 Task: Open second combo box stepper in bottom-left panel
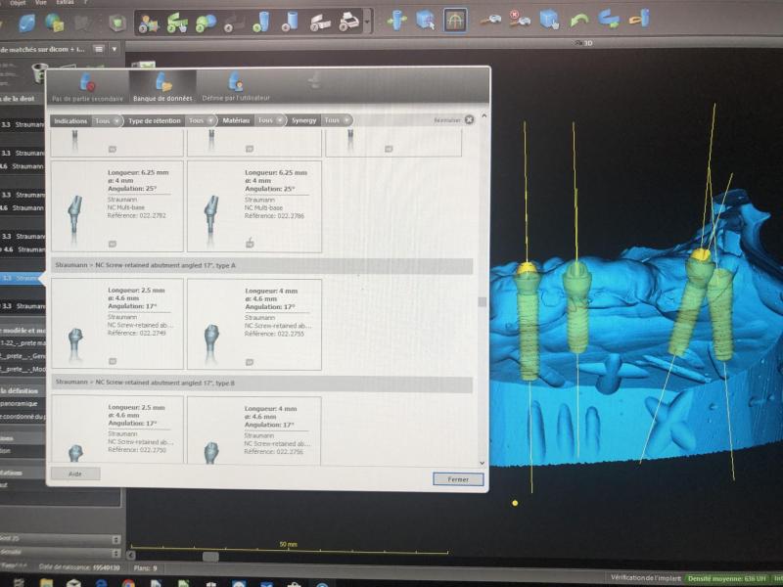(115, 553)
